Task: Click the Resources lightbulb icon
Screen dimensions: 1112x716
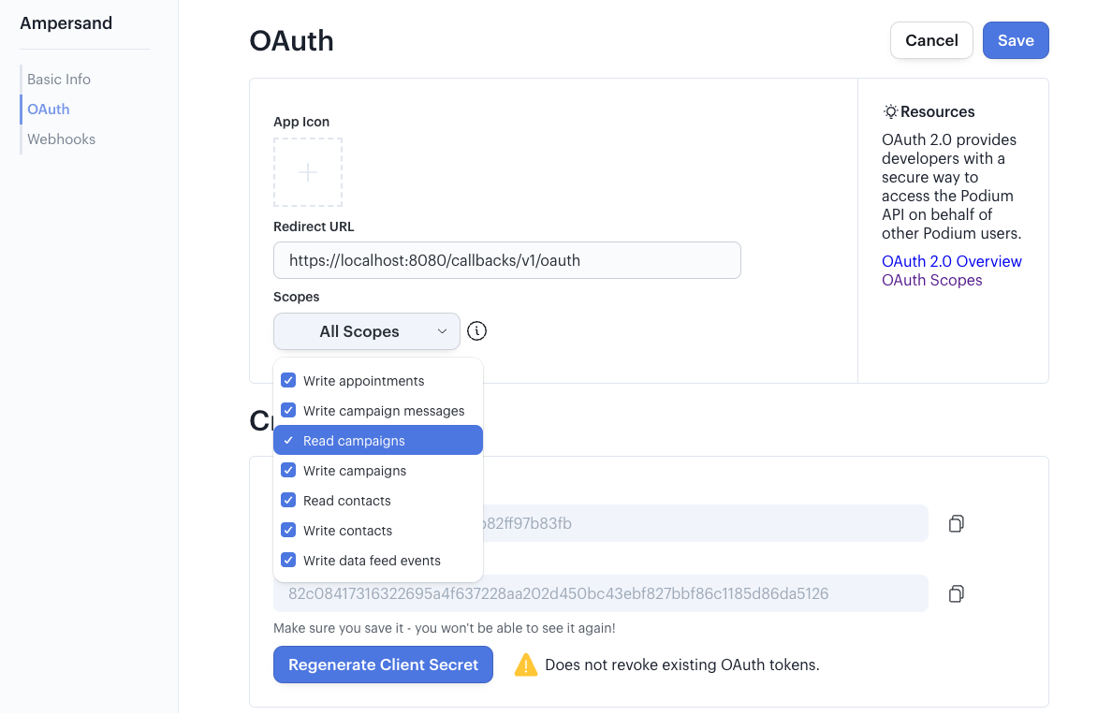Action: click(x=890, y=111)
